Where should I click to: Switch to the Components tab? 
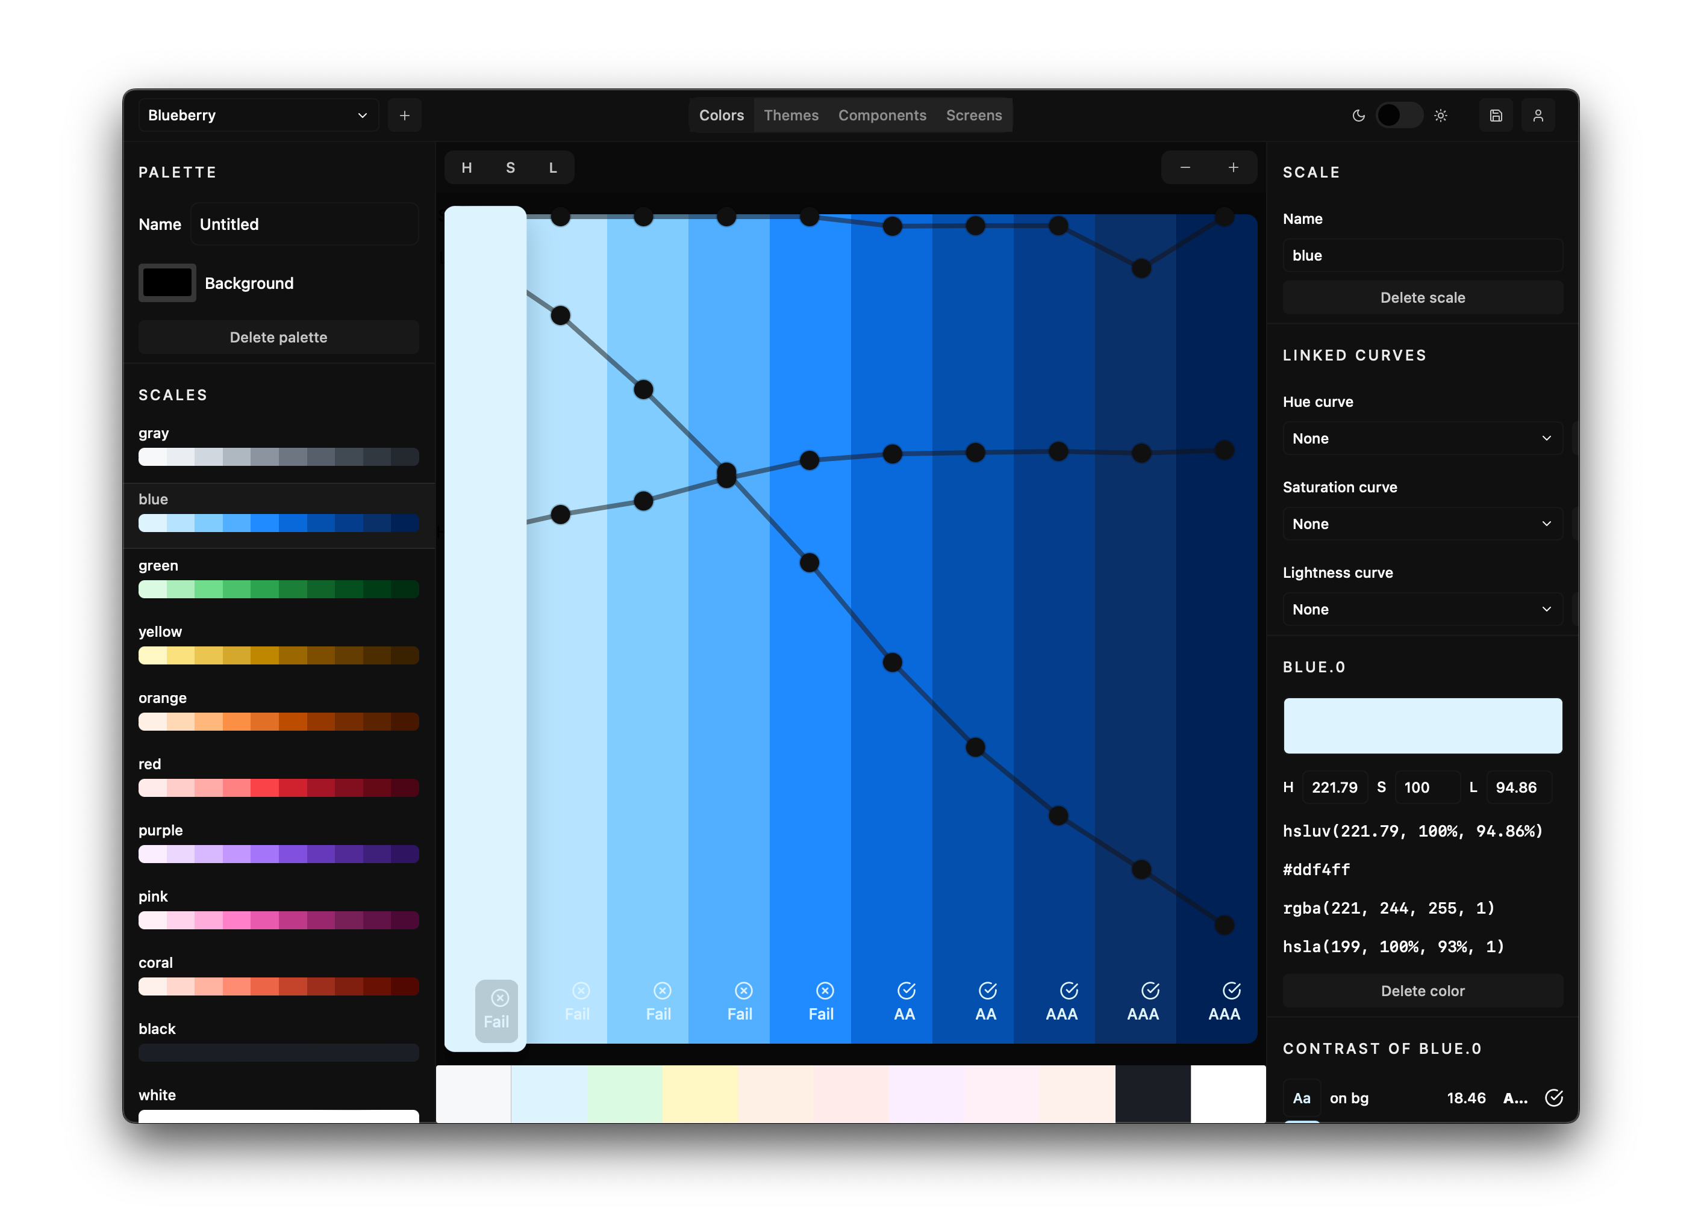[x=882, y=116]
